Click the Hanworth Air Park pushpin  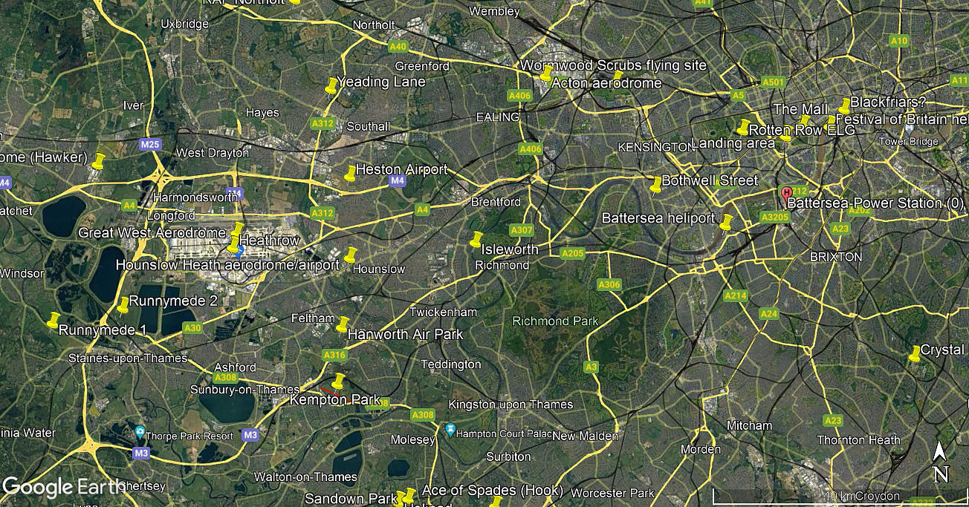tap(343, 324)
